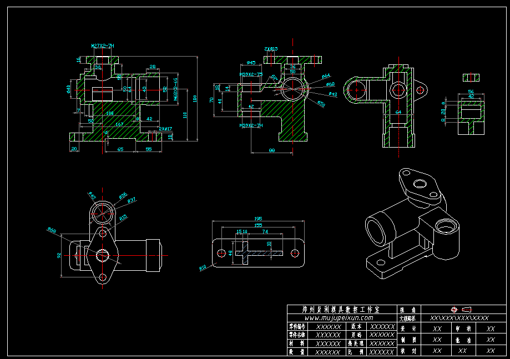Select the 设计 designer value cell
Viewport: 510px width, 359px height.
tap(437, 328)
